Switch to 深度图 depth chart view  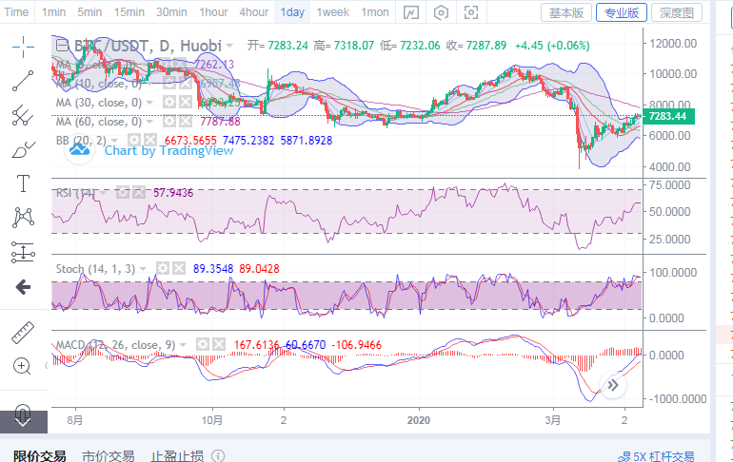681,12
